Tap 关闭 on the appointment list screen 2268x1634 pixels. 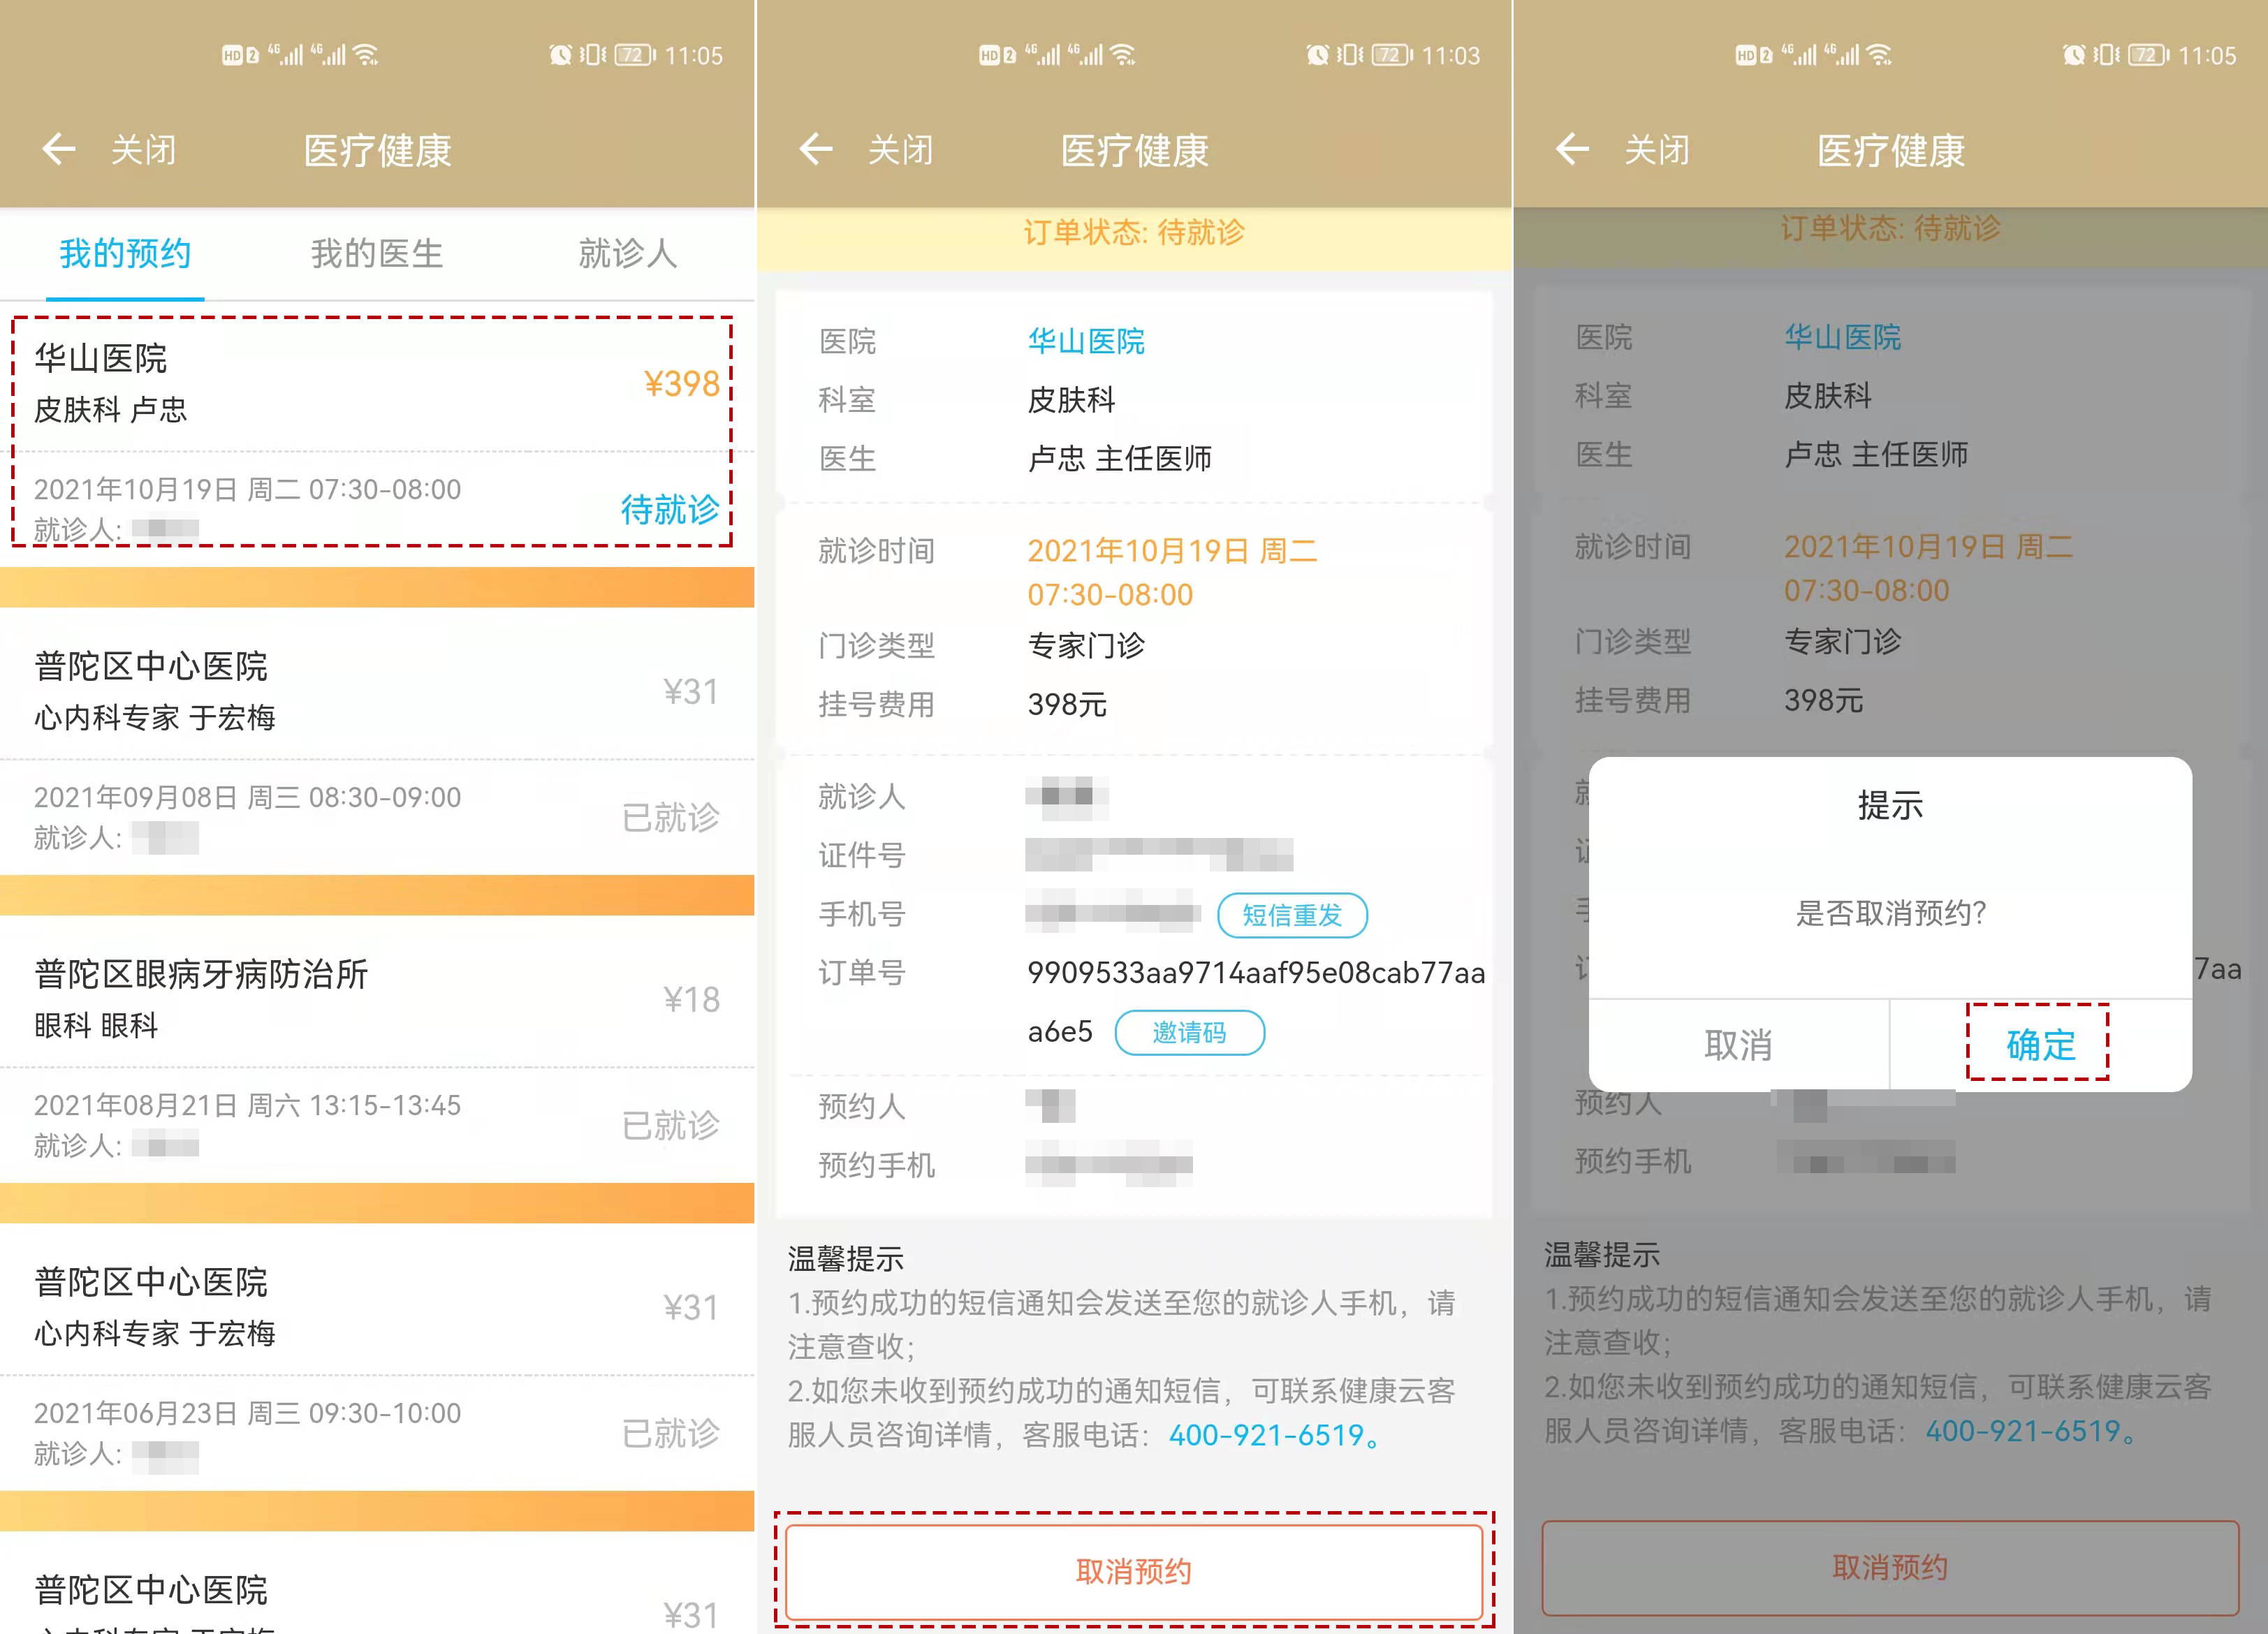tap(143, 150)
